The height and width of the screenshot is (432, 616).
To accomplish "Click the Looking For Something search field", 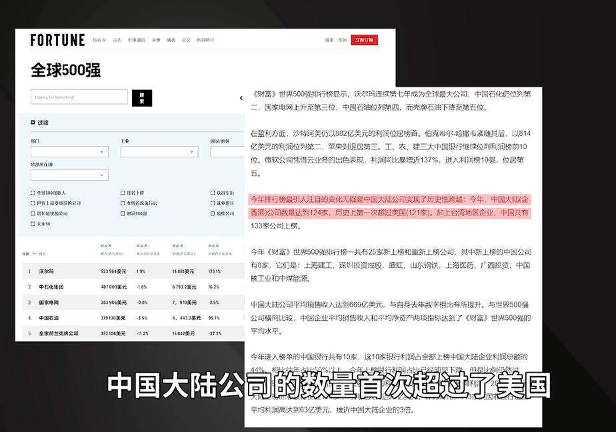I will [x=79, y=97].
